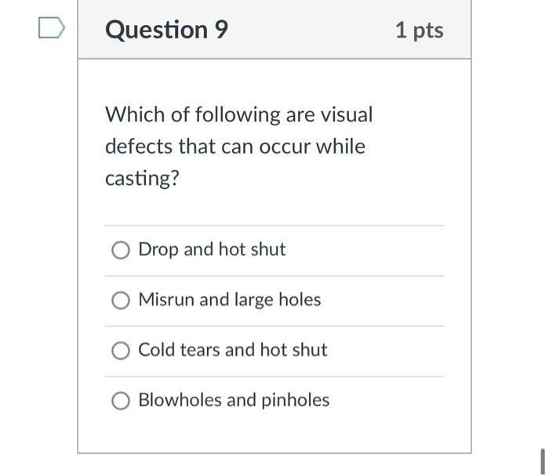
Task: Click the "defects that can occur while" line
Action: (235, 147)
